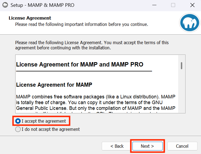This screenshot has height=154, width=201.
Task: Click the maximize button in the title bar
Action: pos(173,5)
